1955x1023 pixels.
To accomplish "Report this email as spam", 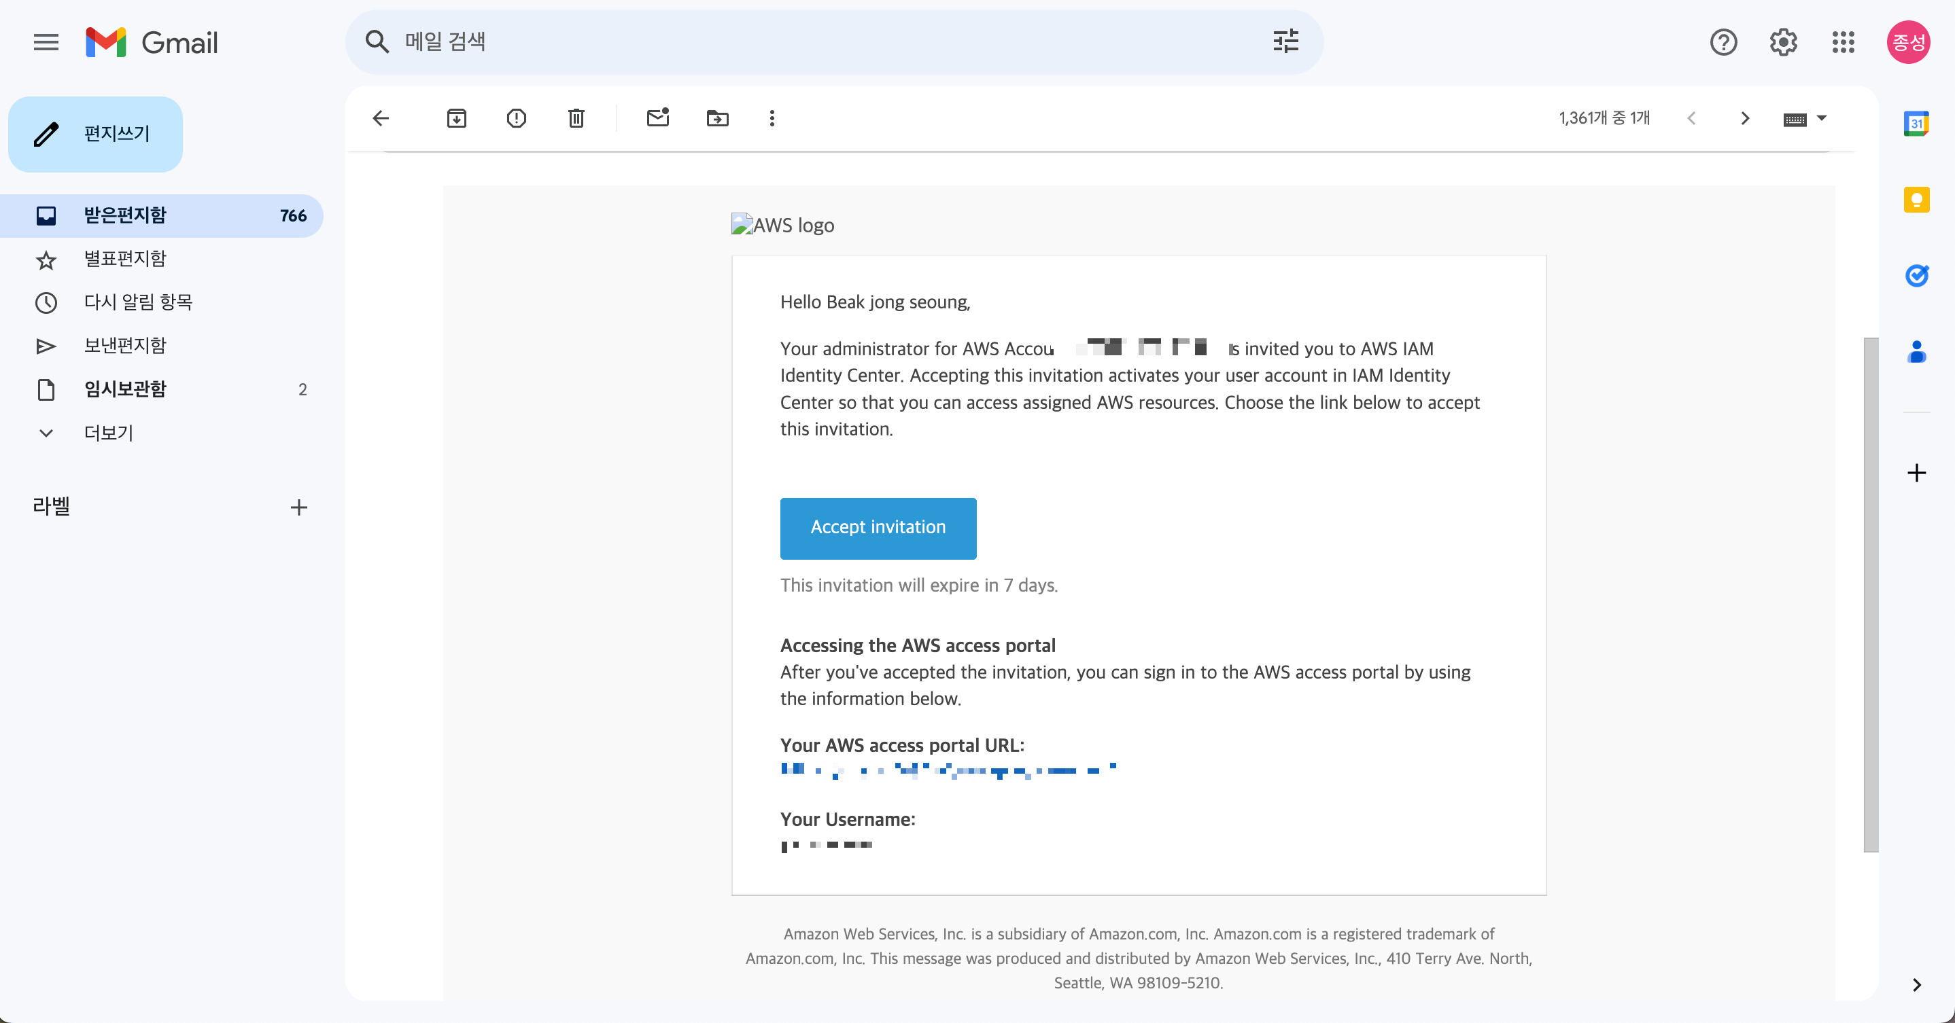I will click(x=516, y=118).
